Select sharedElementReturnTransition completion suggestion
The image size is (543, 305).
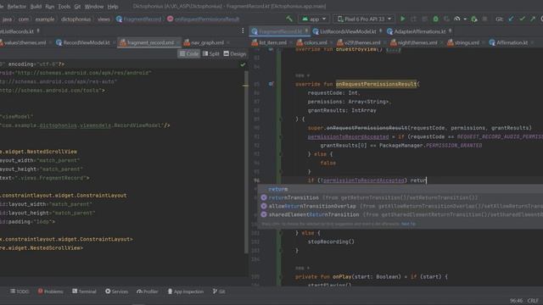point(400,214)
